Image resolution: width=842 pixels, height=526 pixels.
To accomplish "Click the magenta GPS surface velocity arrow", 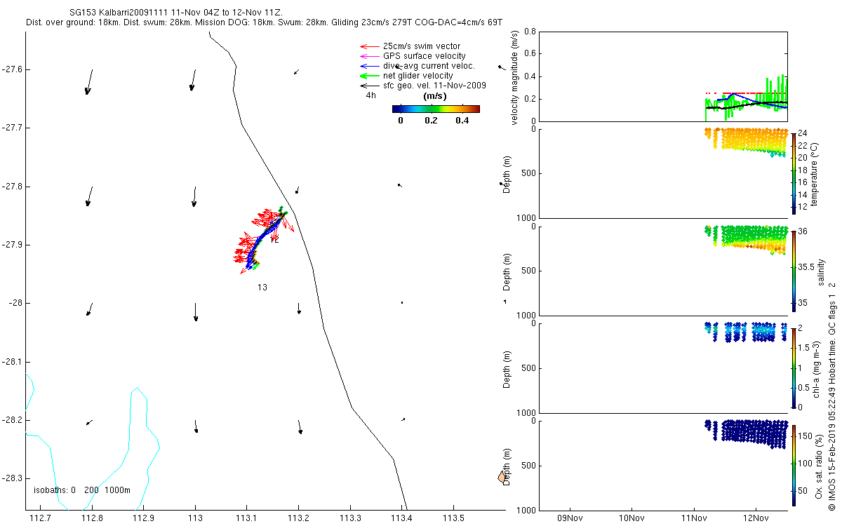I will coord(368,56).
